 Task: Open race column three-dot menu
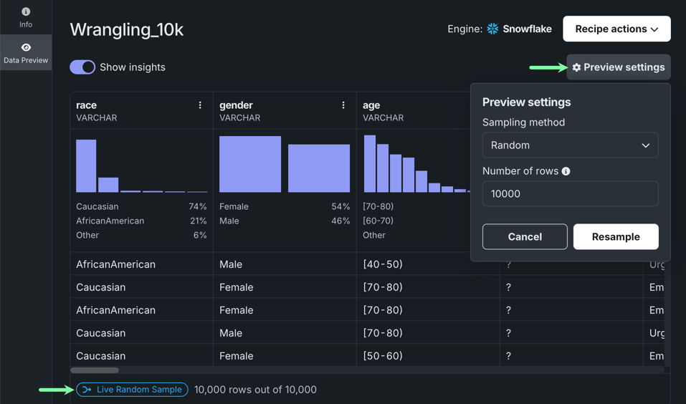coord(200,105)
